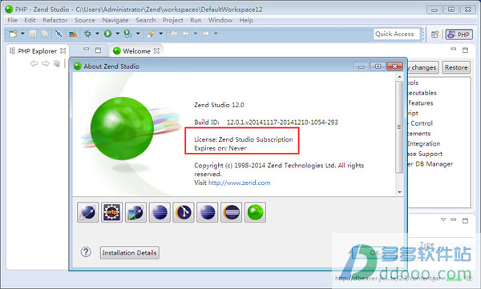Open the Refactor menu
Screen dimensions: 481x289
(x=55, y=20)
